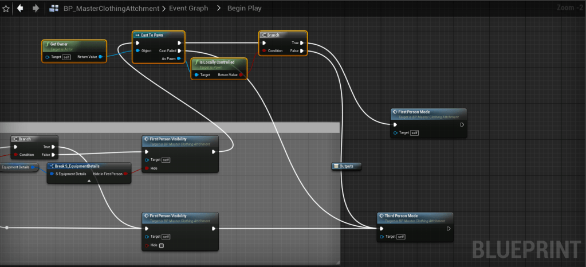Click the function icon on Is Locally Controlled

pyautogui.click(x=195, y=62)
